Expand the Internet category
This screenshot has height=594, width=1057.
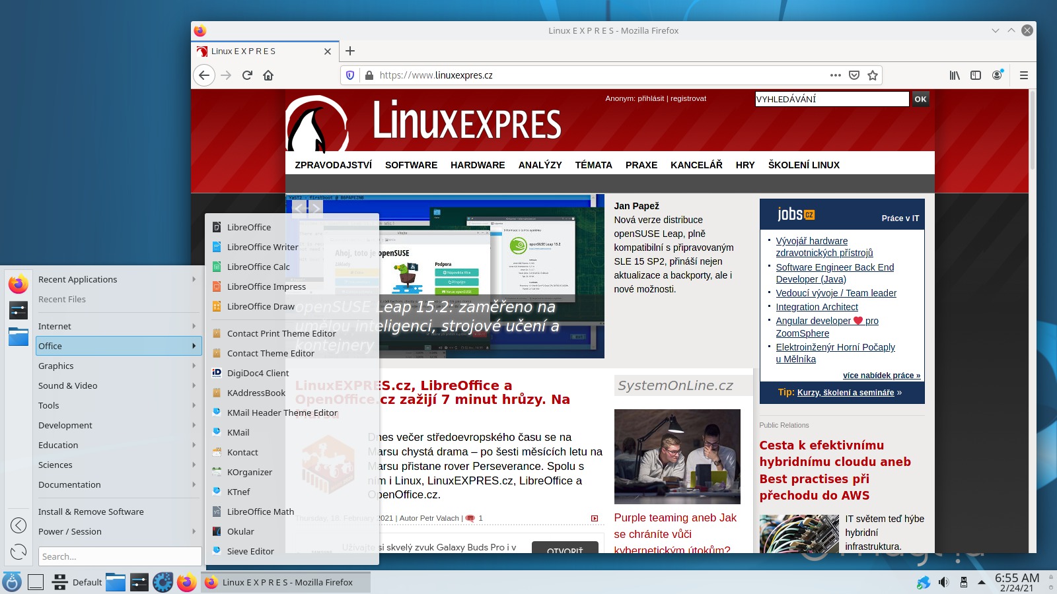coord(118,326)
